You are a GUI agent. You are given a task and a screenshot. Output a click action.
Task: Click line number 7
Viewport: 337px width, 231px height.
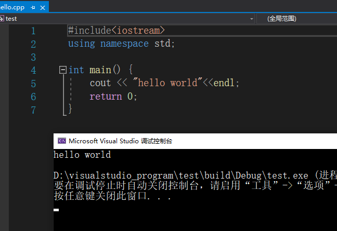coord(33,110)
